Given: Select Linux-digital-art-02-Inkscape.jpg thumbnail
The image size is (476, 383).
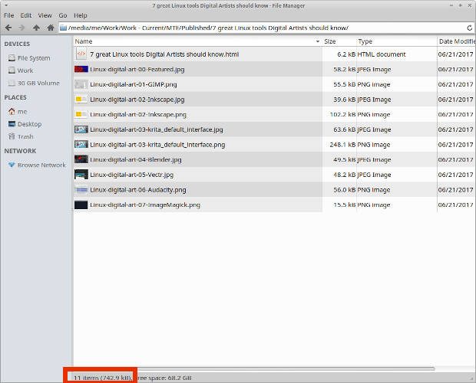Looking at the screenshot, I should pyautogui.click(x=81, y=99).
